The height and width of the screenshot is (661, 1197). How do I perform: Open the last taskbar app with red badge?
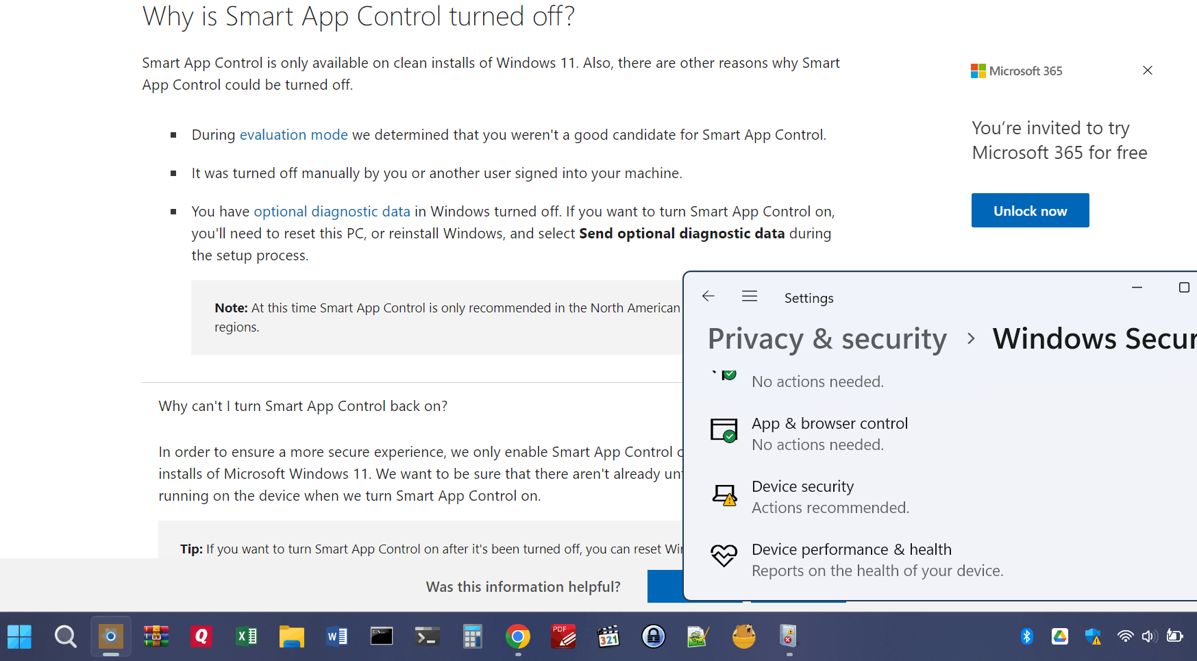point(789,636)
